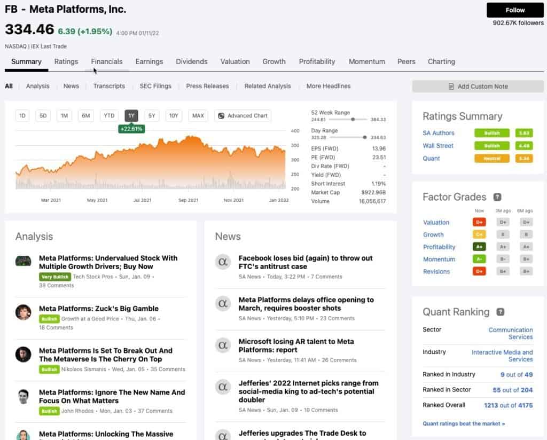The width and height of the screenshot is (547, 440).
Task: Click the red Valuation D+ grade badge
Action: coord(479,222)
